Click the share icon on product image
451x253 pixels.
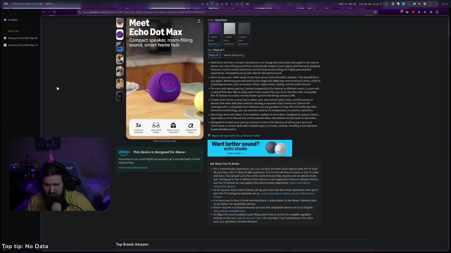pos(199,21)
